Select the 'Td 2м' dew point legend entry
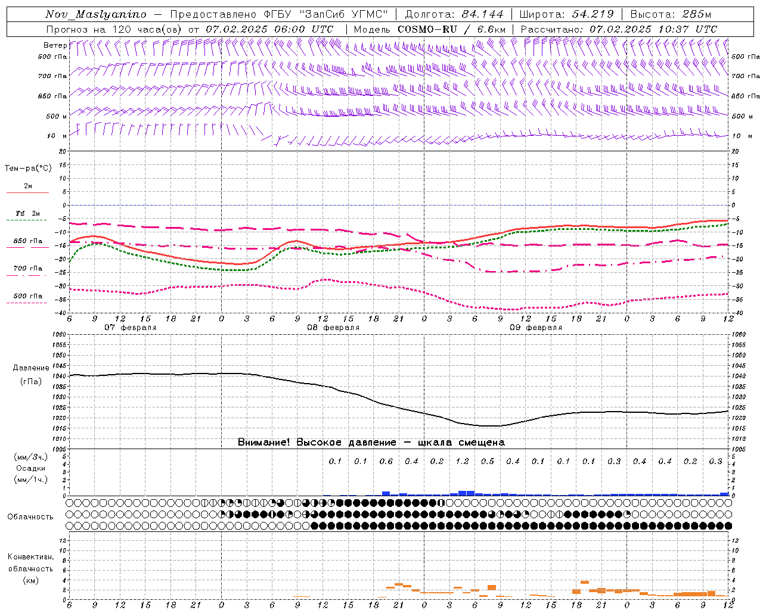This screenshot has height=610, width=763. click(28, 213)
